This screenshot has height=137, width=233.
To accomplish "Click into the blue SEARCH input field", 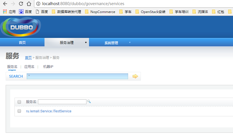I will point(77,76).
